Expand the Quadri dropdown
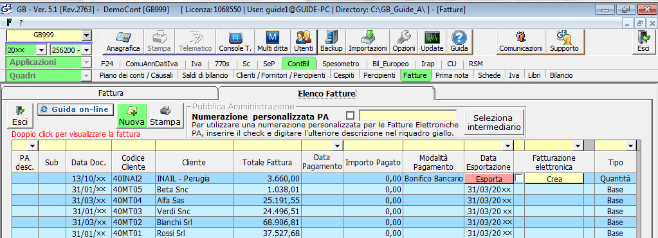The width and height of the screenshot is (658, 238). point(86,76)
